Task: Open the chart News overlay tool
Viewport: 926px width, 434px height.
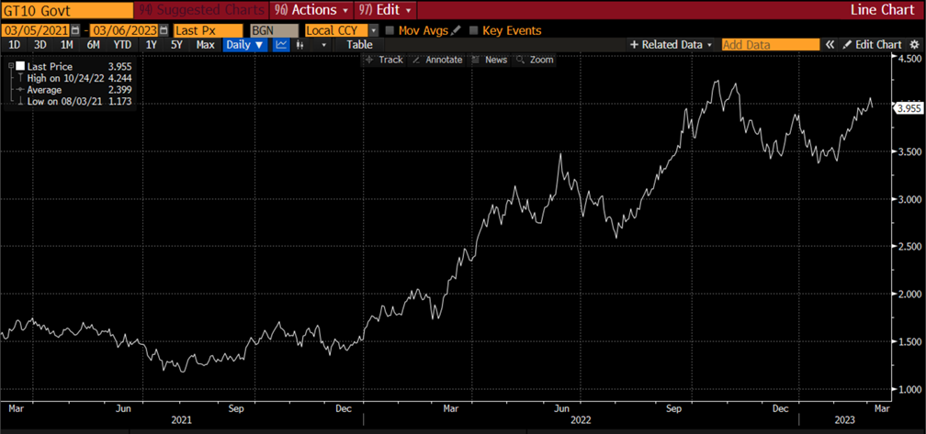Action: pyautogui.click(x=489, y=60)
